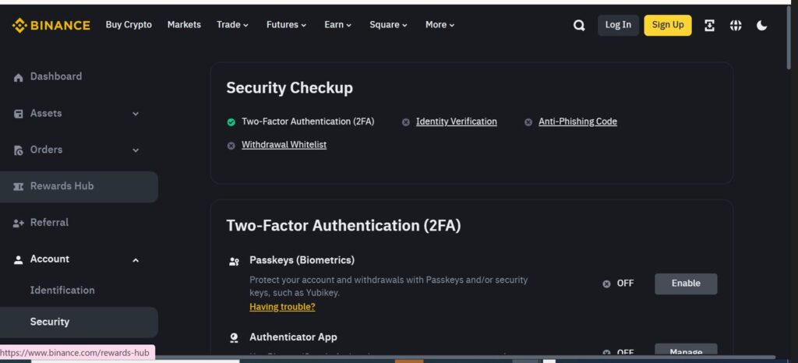Click the Having trouble? link
The height and width of the screenshot is (363, 798).
[282, 307]
